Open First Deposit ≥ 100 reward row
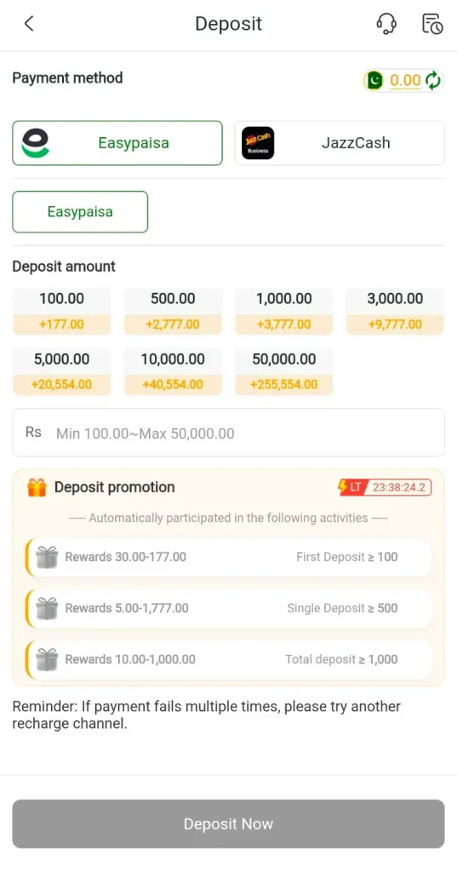 click(228, 557)
